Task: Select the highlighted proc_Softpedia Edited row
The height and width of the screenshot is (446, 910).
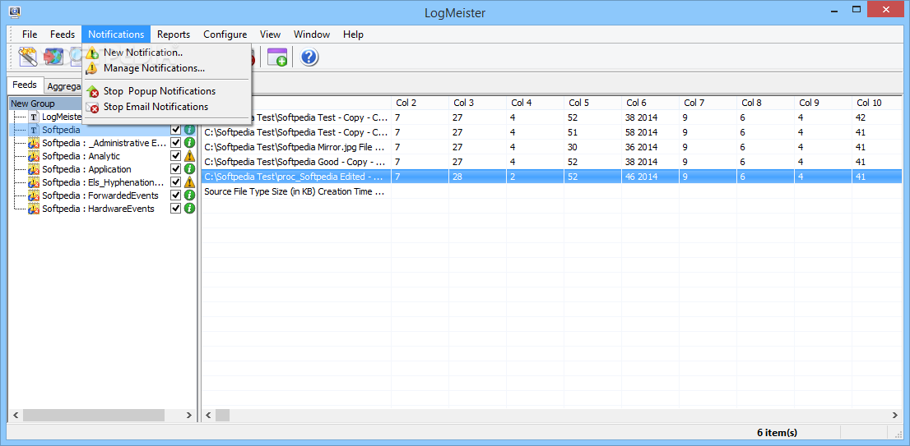Action: pyautogui.click(x=552, y=177)
